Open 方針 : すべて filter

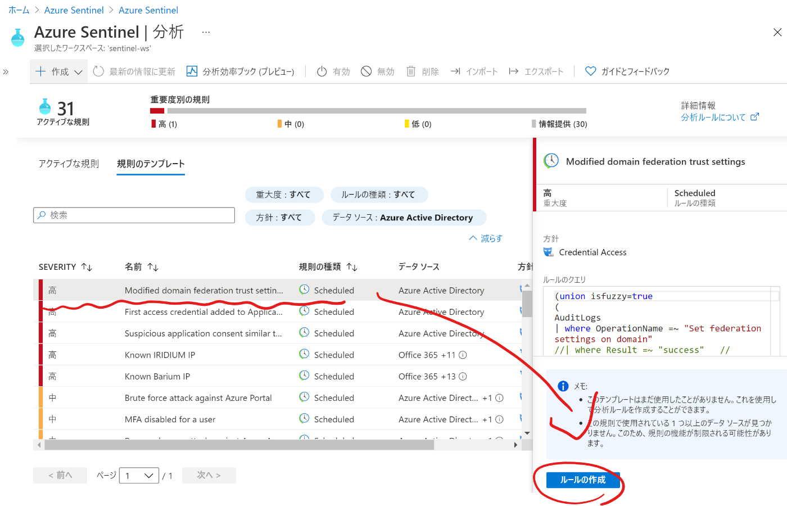(x=279, y=218)
